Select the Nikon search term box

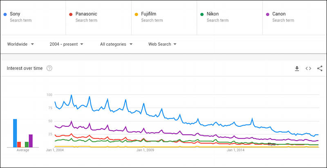tap(230, 18)
